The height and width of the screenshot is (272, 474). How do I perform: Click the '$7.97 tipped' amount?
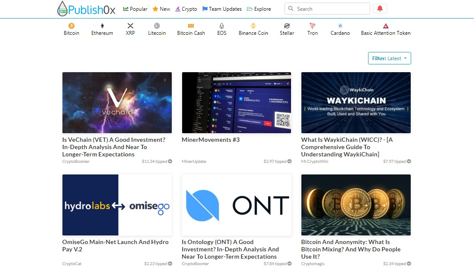tap(394, 162)
